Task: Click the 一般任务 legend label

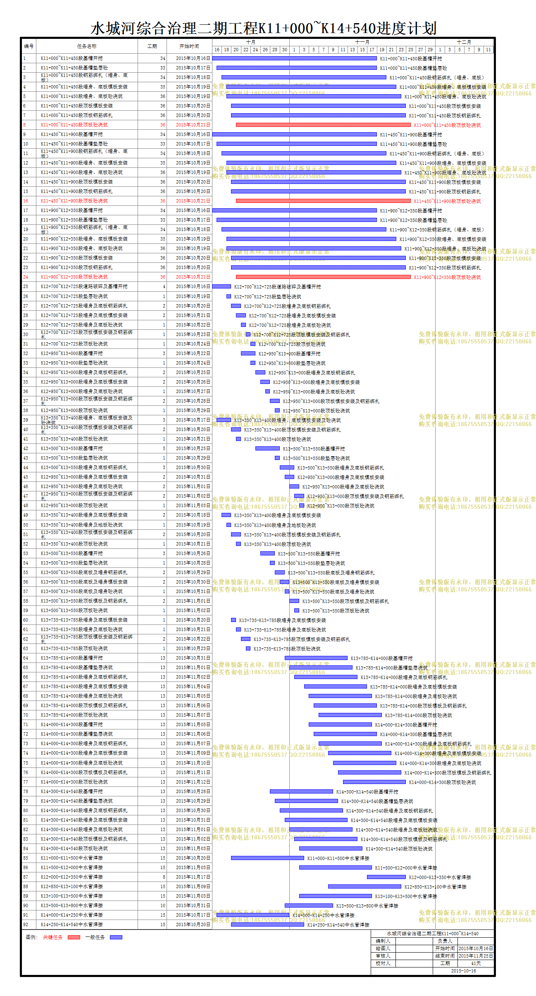Action: pyautogui.click(x=95, y=937)
